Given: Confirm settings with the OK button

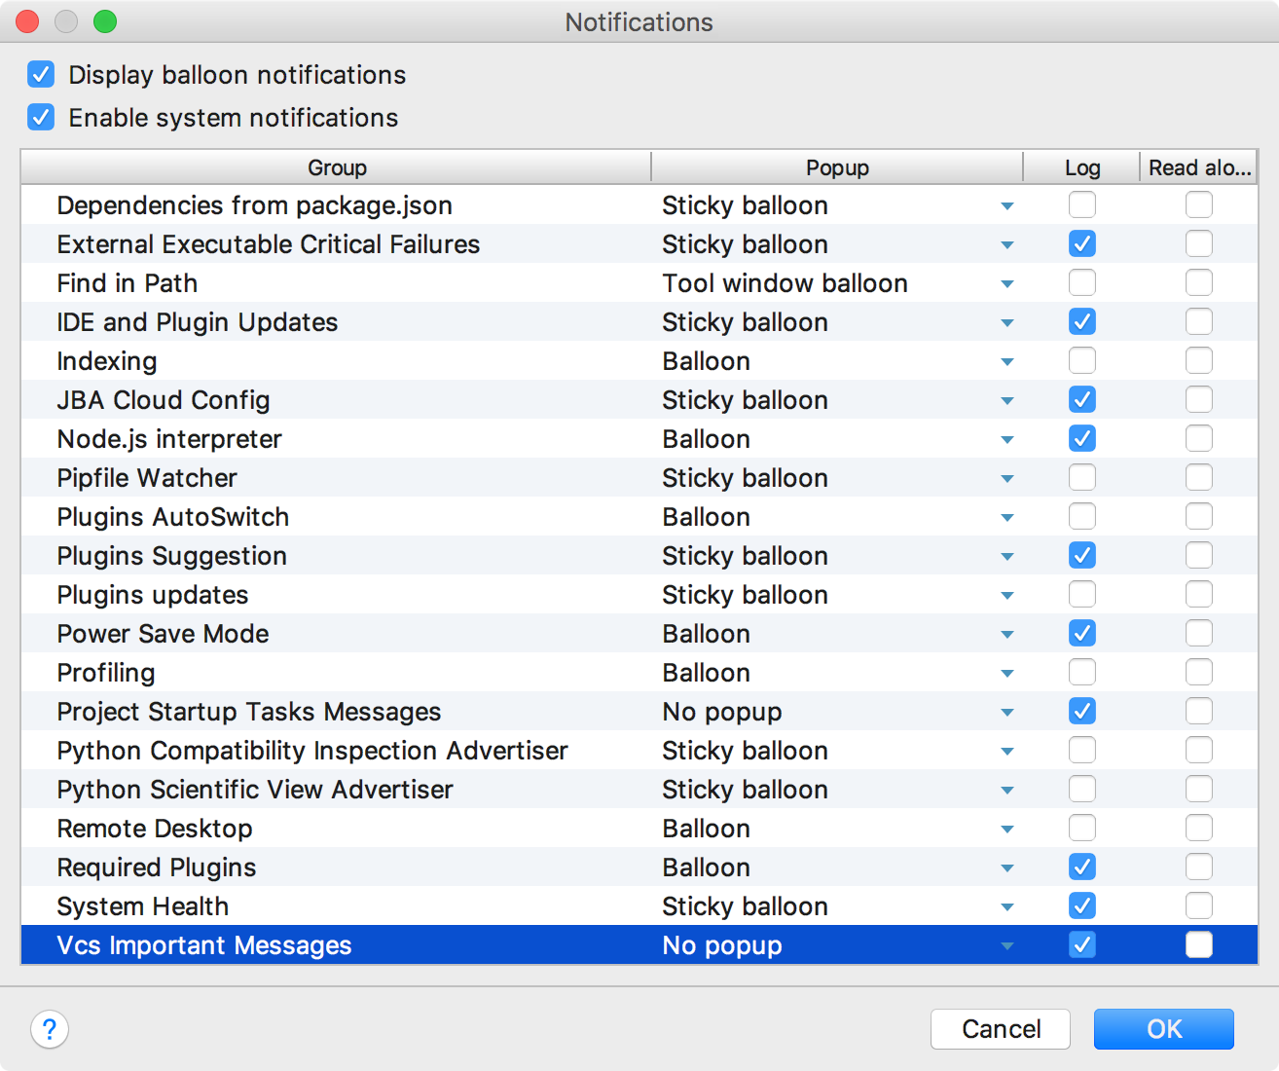Looking at the screenshot, I should (1163, 1028).
